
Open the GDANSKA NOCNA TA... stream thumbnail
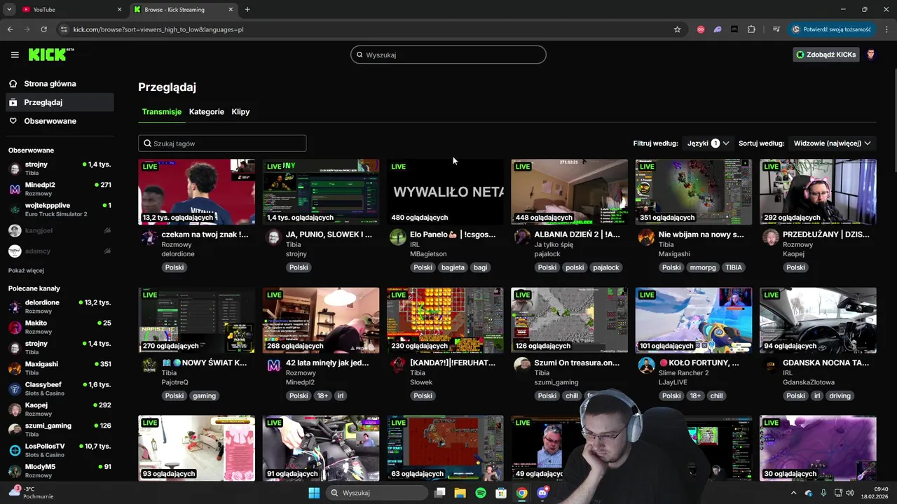coord(818,321)
